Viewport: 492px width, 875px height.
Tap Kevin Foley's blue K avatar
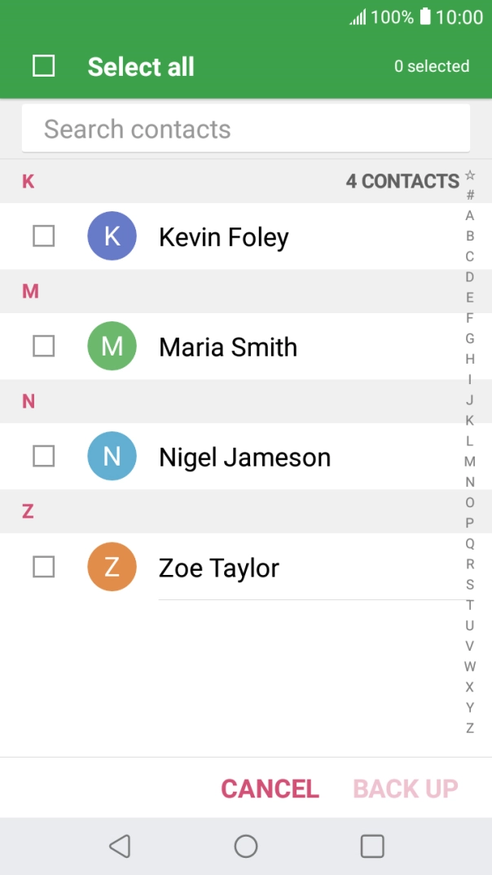pyautogui.click(x=112, y=236)
